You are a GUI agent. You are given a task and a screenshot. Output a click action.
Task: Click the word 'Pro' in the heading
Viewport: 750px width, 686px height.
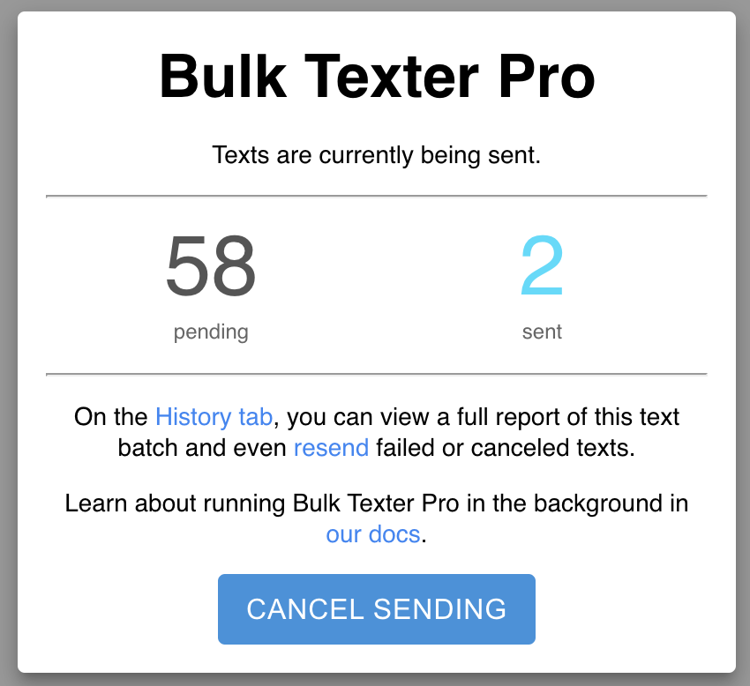[547, 78]
